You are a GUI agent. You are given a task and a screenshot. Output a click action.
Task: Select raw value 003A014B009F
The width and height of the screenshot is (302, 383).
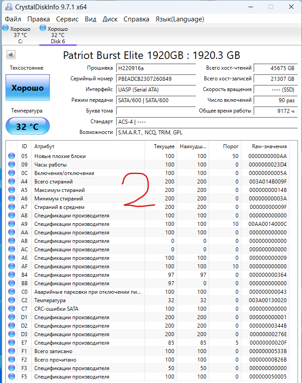(268, 182)
